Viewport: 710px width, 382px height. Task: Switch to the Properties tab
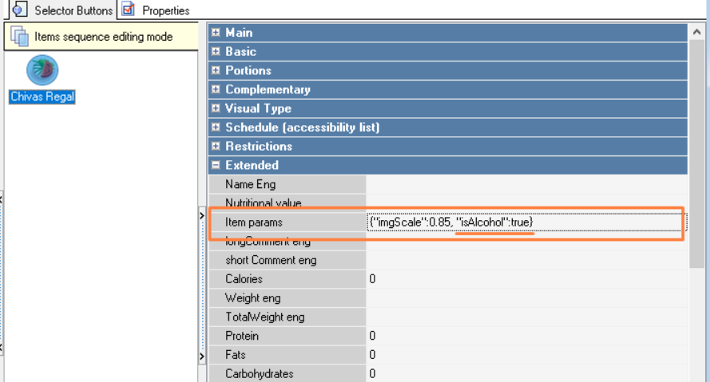[x=165, y=10]
